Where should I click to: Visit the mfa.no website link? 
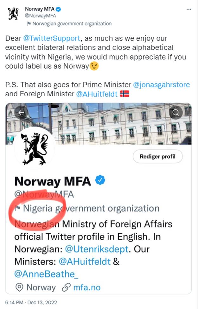(87, 287)
